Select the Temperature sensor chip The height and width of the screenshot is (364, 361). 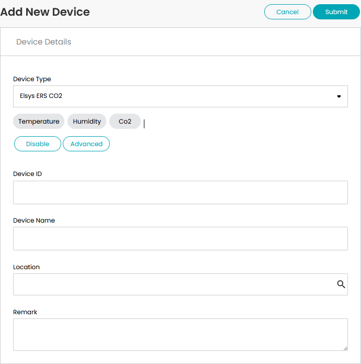39,122
